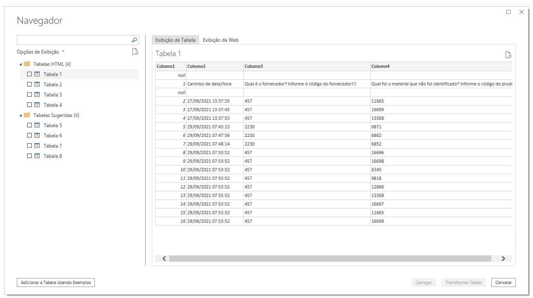Viewport: 533px width, 298px height.
Task: Maximize the Navegador dialog window
Action: 508,12
